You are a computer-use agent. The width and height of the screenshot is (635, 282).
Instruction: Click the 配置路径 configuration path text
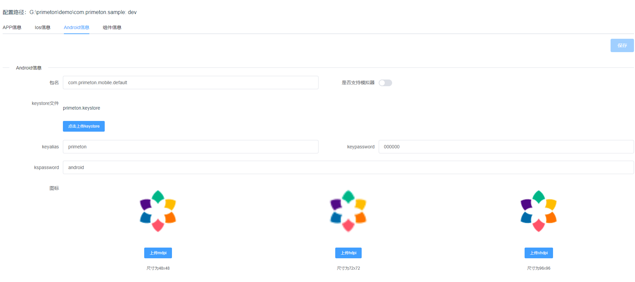click(x=70, y=12)
